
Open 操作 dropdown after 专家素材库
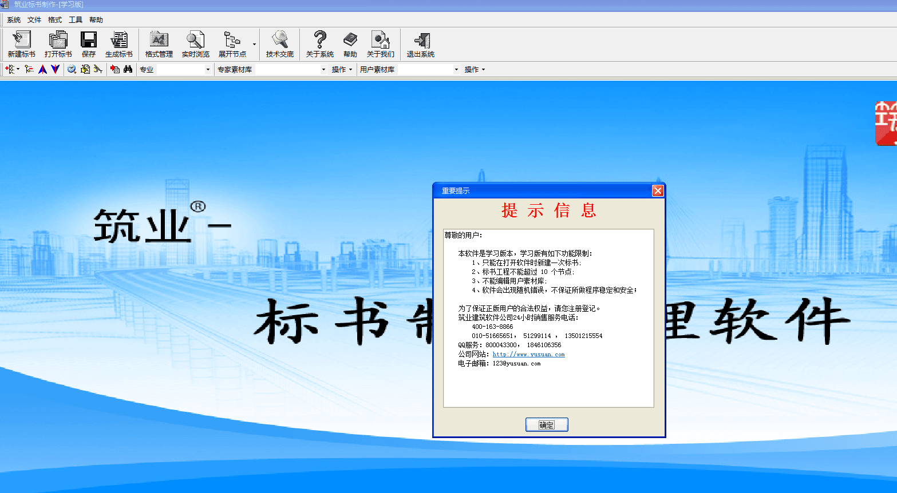342,69
